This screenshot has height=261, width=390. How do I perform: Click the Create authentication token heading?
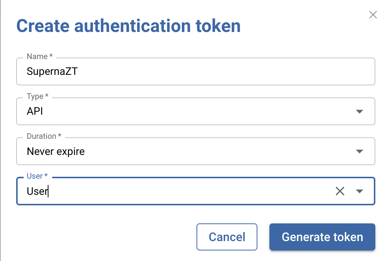[x=128, y=26]
